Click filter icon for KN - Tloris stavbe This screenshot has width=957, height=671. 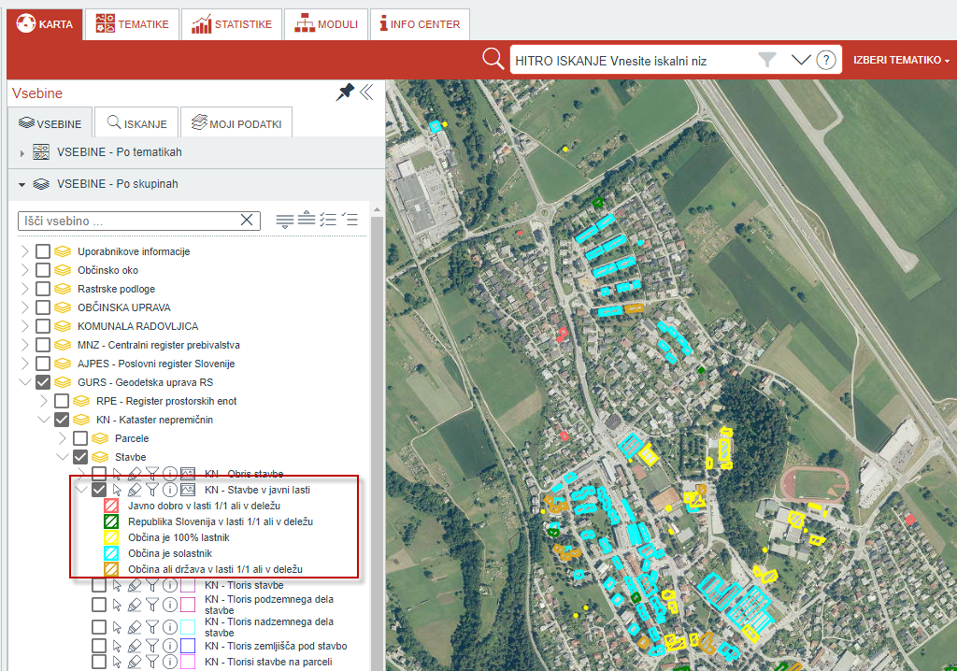point(152,586)
